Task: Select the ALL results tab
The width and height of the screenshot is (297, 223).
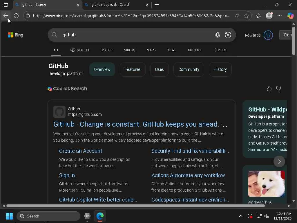Action: 56,50
